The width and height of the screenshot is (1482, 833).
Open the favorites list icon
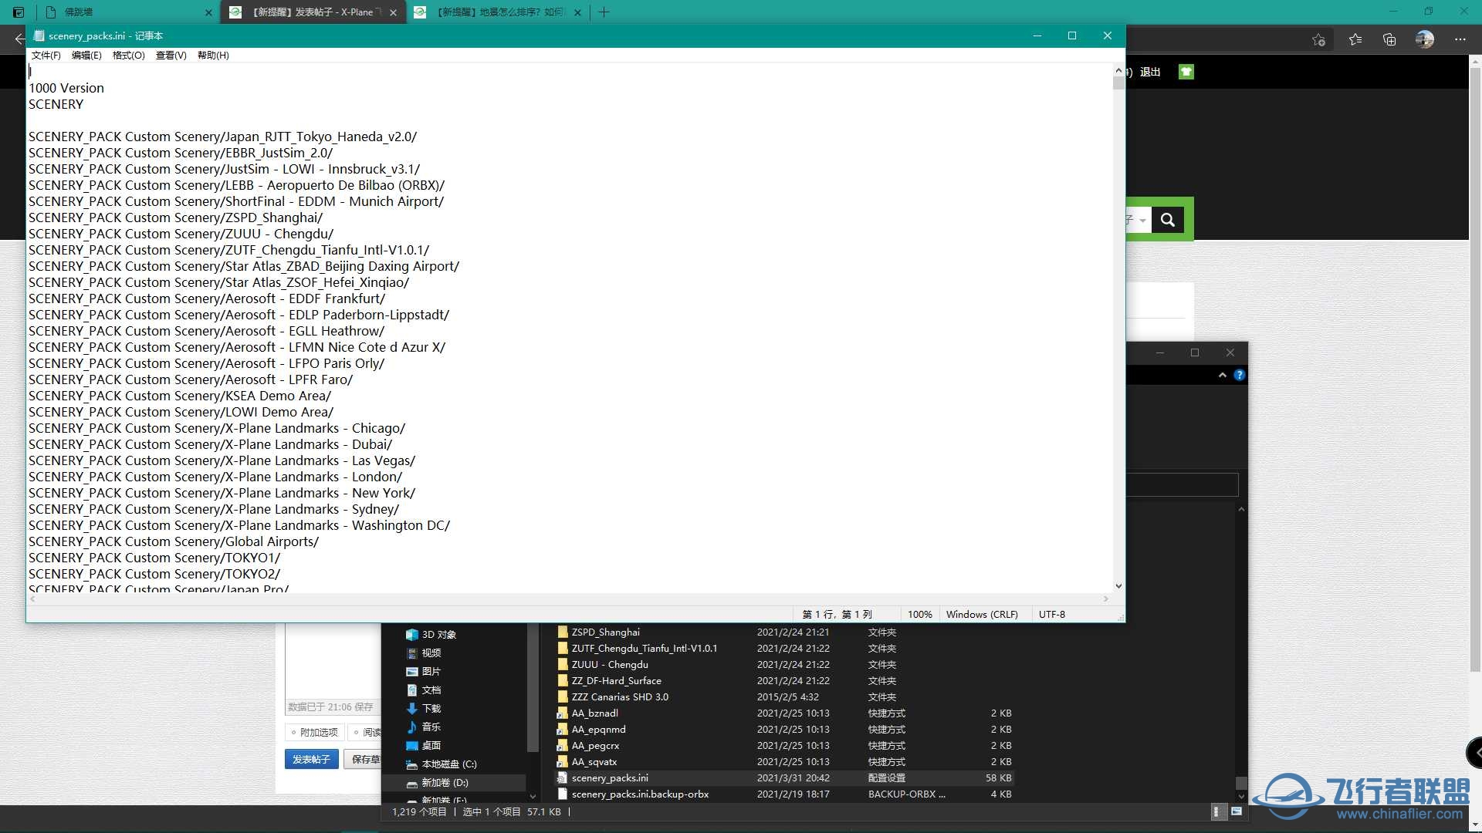1355,39
